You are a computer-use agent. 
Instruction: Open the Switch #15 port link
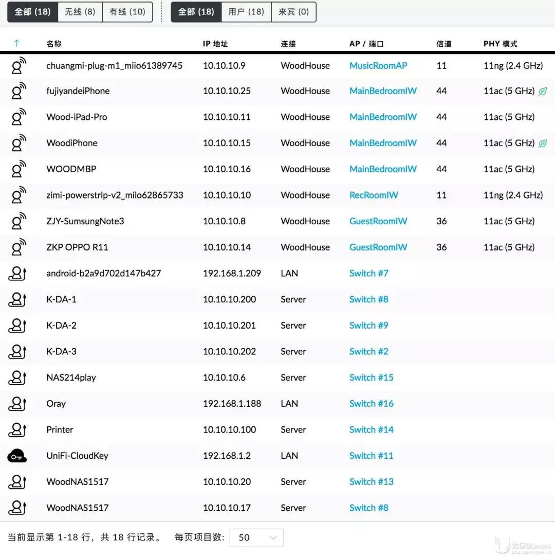pos(371,378)
